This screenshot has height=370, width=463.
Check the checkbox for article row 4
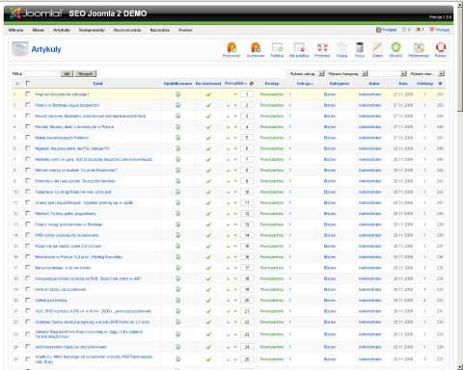pos(28,126)
